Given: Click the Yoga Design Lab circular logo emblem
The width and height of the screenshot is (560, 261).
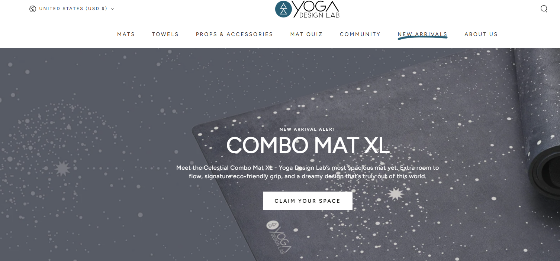Looking at the screenshot, I should pyautogui.click(x=283, y=9).
